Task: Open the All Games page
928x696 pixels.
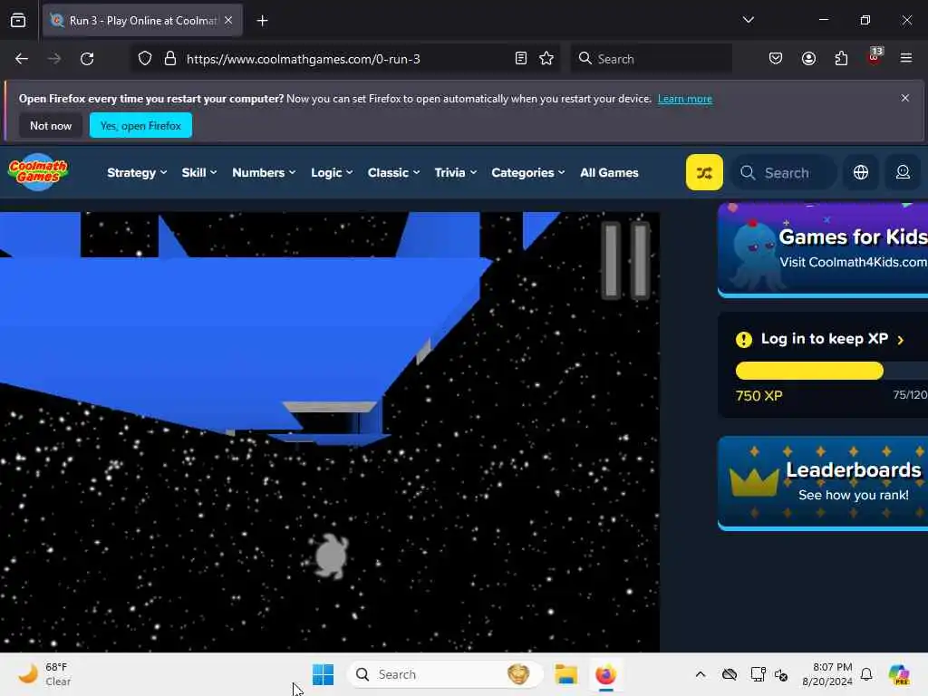Action: 609,173
